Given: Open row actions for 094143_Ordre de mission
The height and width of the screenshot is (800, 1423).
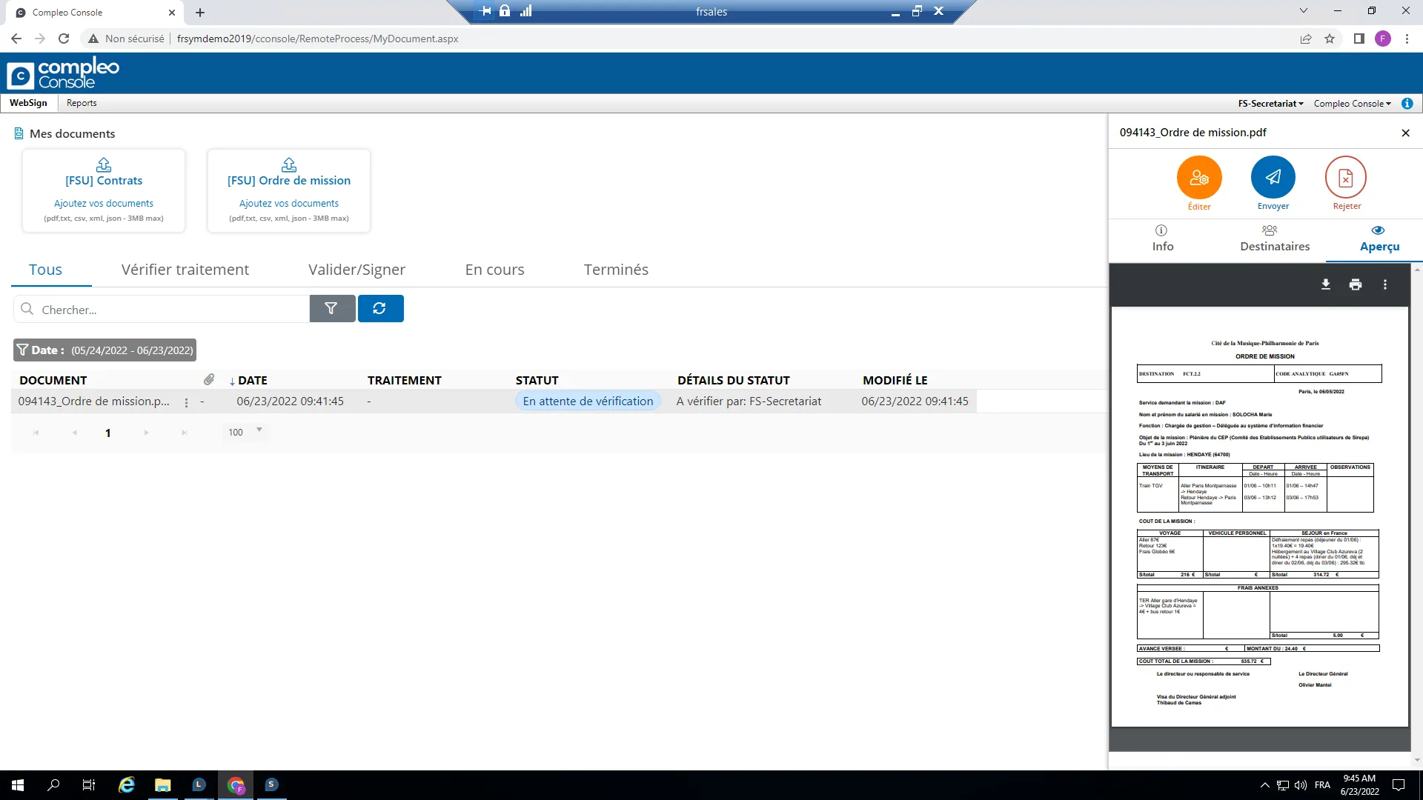Looking at the screenshot, I should coord(186,402).
